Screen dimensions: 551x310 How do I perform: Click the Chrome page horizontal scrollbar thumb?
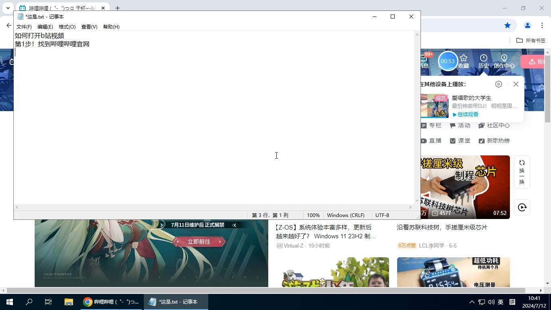[x=266, y=290]
